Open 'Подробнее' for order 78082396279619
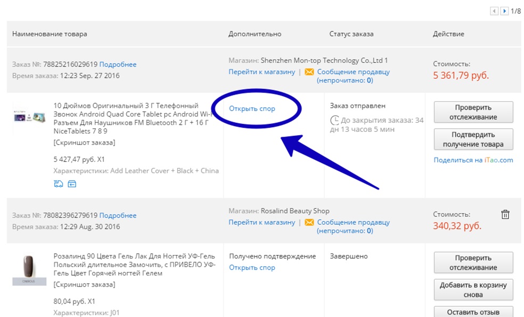The height and width of the screenshot is (317, 524). click(x=118, y=215)
